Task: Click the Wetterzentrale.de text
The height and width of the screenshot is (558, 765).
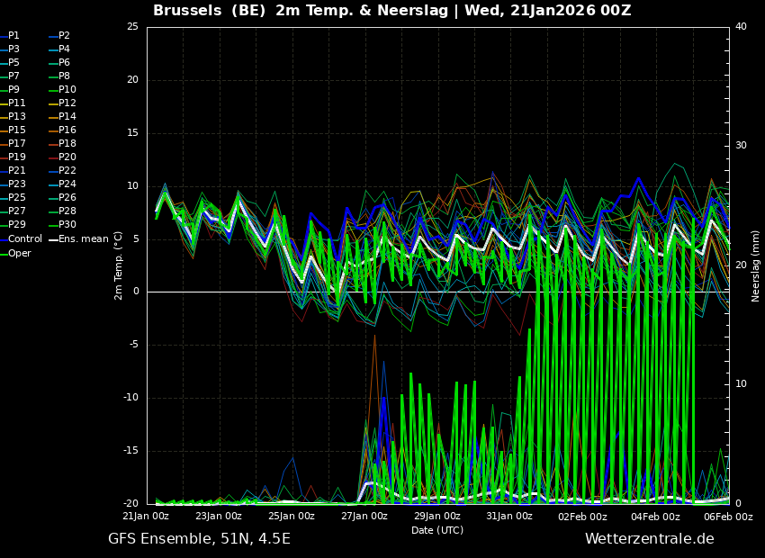Action: [649, 539]
